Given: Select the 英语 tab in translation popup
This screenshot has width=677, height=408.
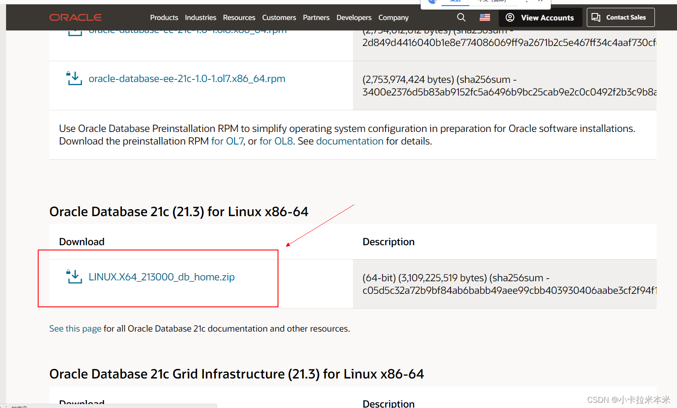Looking at the screenshot, I should (x=455, y=1).
